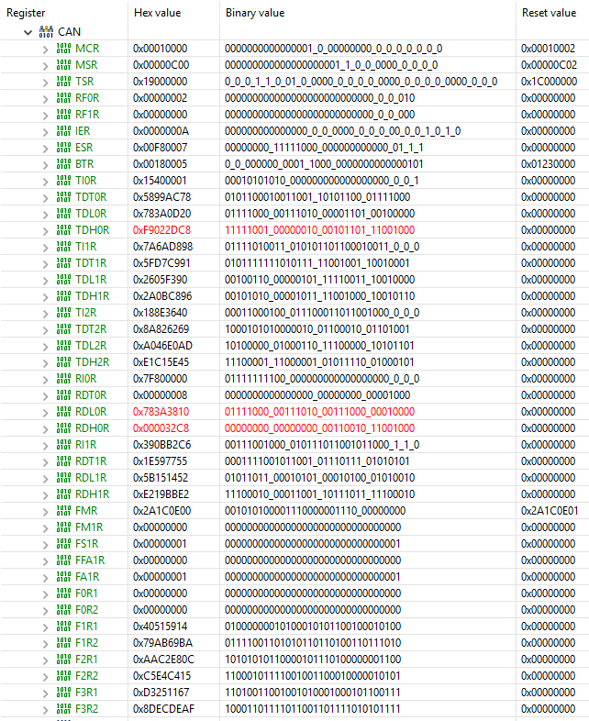Expand the F2R1 register bitfields
This screenshot has width=589, height=721.
tap(45, 660)
